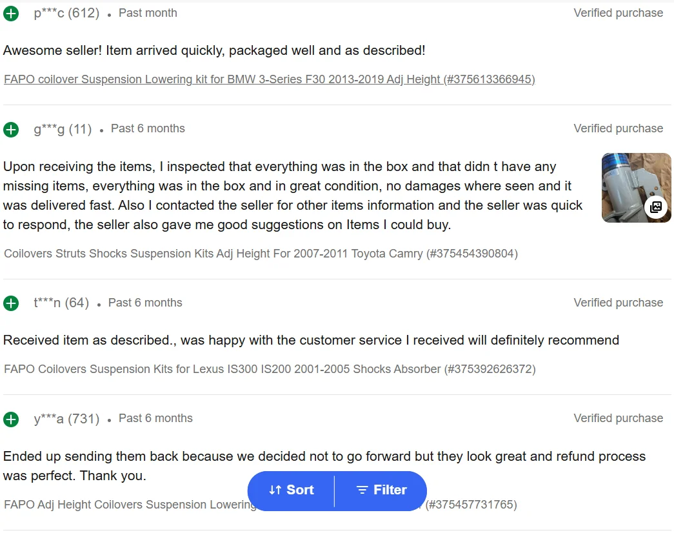The height and width of the screenshot is (535, 674).
Task: Click Verified purchase label on p***c review
Action: 618,13
